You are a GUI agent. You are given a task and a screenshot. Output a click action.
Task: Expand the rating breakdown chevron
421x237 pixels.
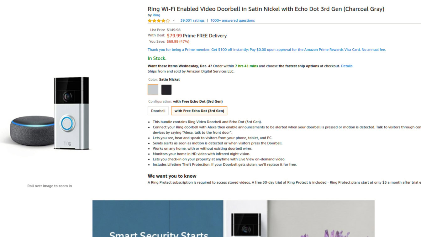click(x=174, y=21)
